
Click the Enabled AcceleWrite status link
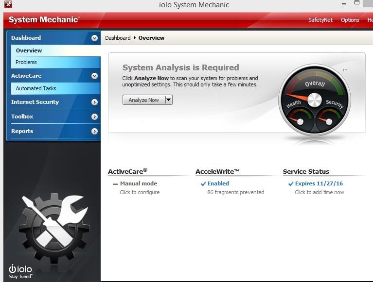(218, 183)
